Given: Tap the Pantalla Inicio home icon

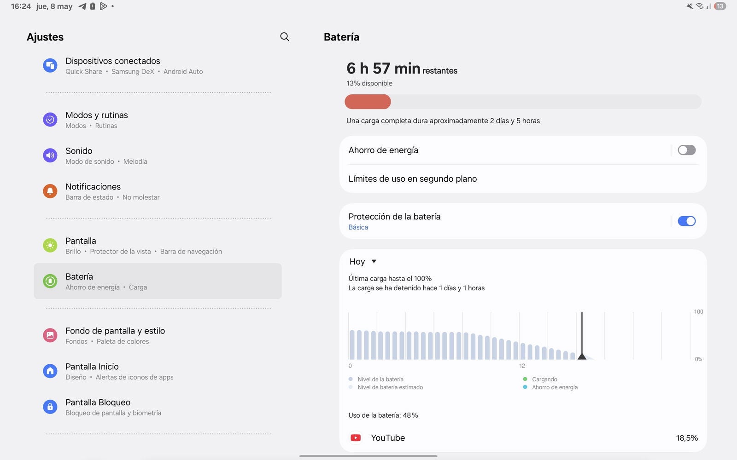Looking at the screenshot, I should [x=50, y=371].
